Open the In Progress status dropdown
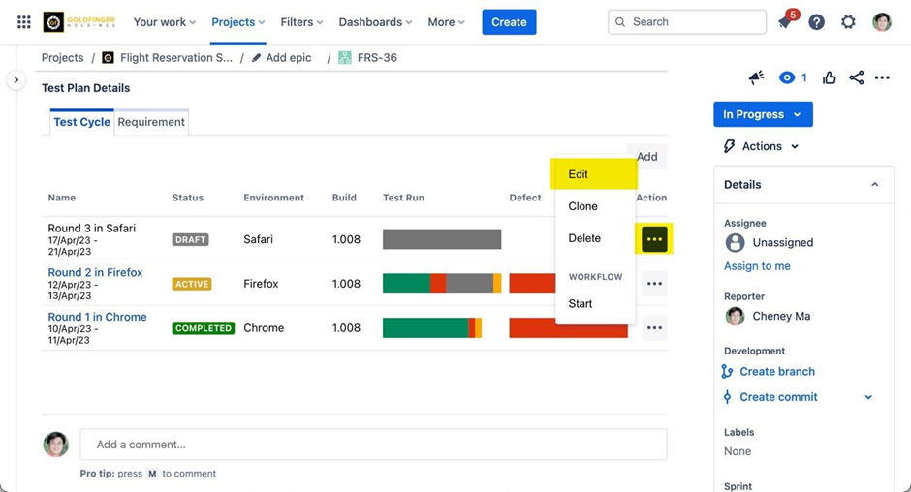911x492 pixels. click(763, 114)
